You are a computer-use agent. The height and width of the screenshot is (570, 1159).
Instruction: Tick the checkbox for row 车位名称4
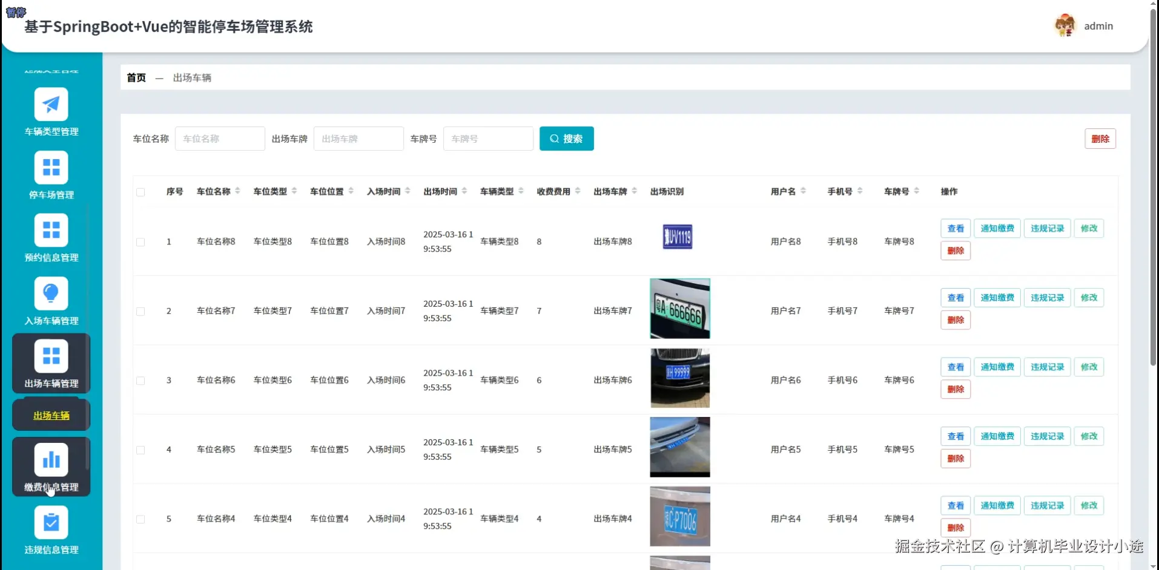140,519
